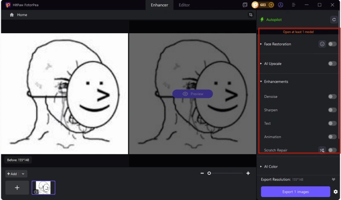Enable the Text enhancement toggle
The width and height of the screenshot is (341, 200).
tap(332, 123)
